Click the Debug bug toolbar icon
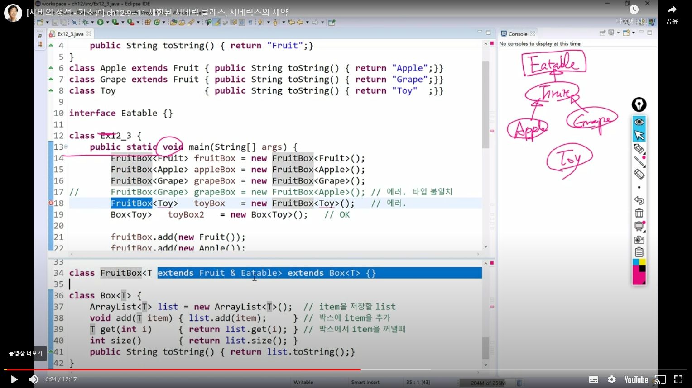Viewport: 692px width, 388px height. click(85, 22)
